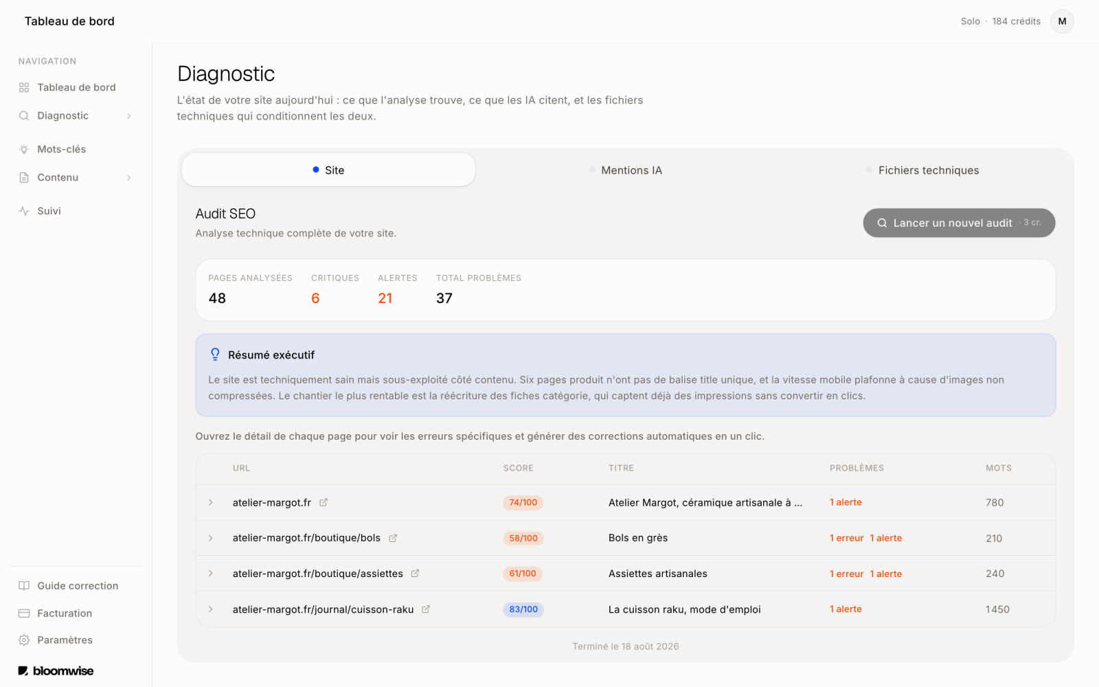Image resolution: width=1099 pixels, height=687 pixels.
Task: Expand the journal/cuisson-raku row details
Action: [x=211, y=609]
